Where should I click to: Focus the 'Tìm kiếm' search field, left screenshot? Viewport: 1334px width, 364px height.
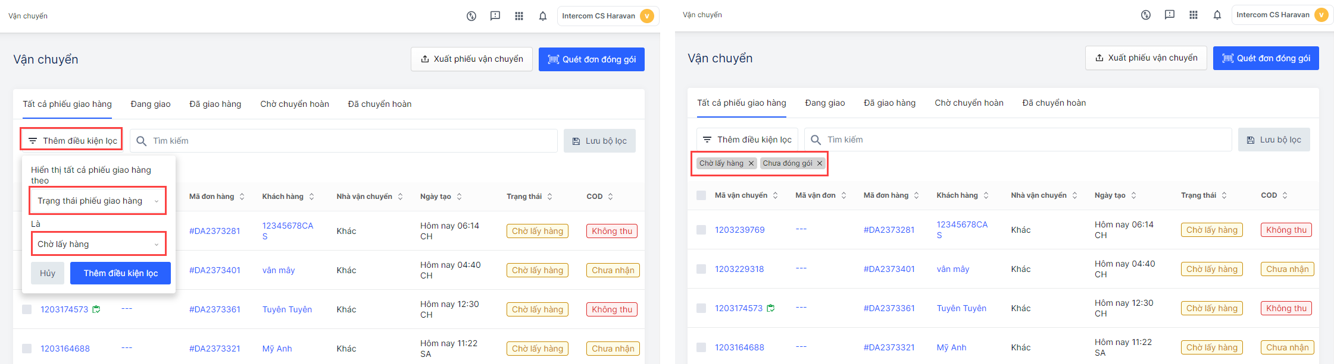pyautogui.click(x=343, y=141)
